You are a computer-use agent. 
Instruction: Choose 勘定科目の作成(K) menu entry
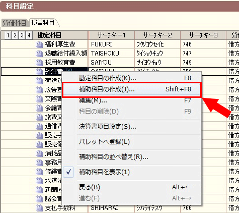pos(132,78)
